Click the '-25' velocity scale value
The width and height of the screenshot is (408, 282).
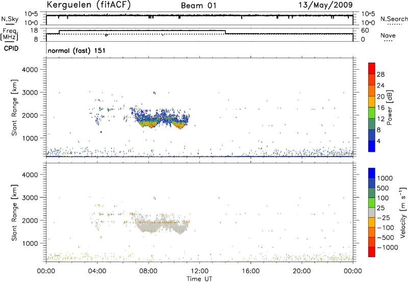click(x=382, y=217)
